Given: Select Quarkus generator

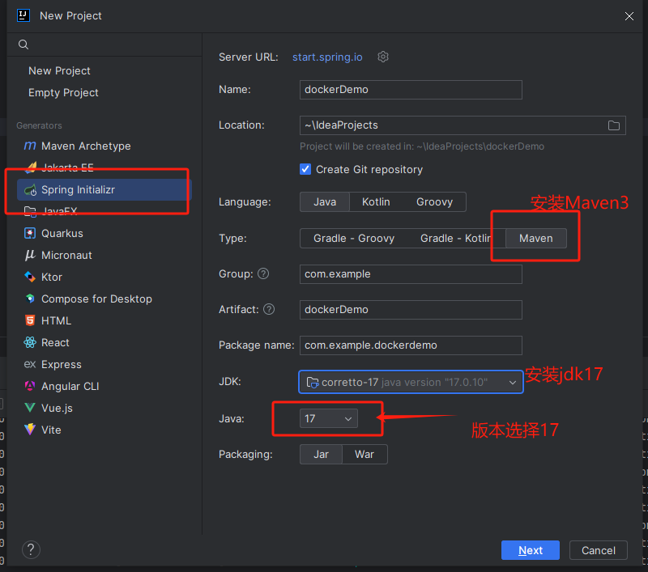Looking at the screenshot, I should [x=104, y=234].
